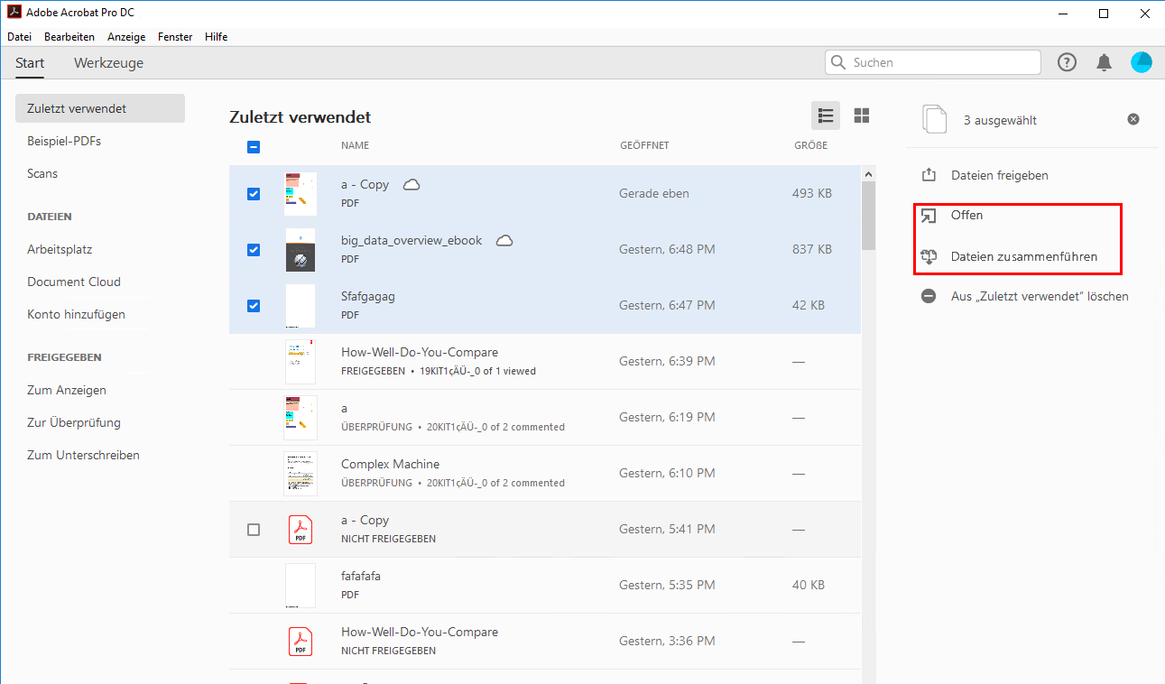Toggle the select-all header checkbox
Image resolution: width=1165 pixels, height=684 pixels.
pos(254,147)
